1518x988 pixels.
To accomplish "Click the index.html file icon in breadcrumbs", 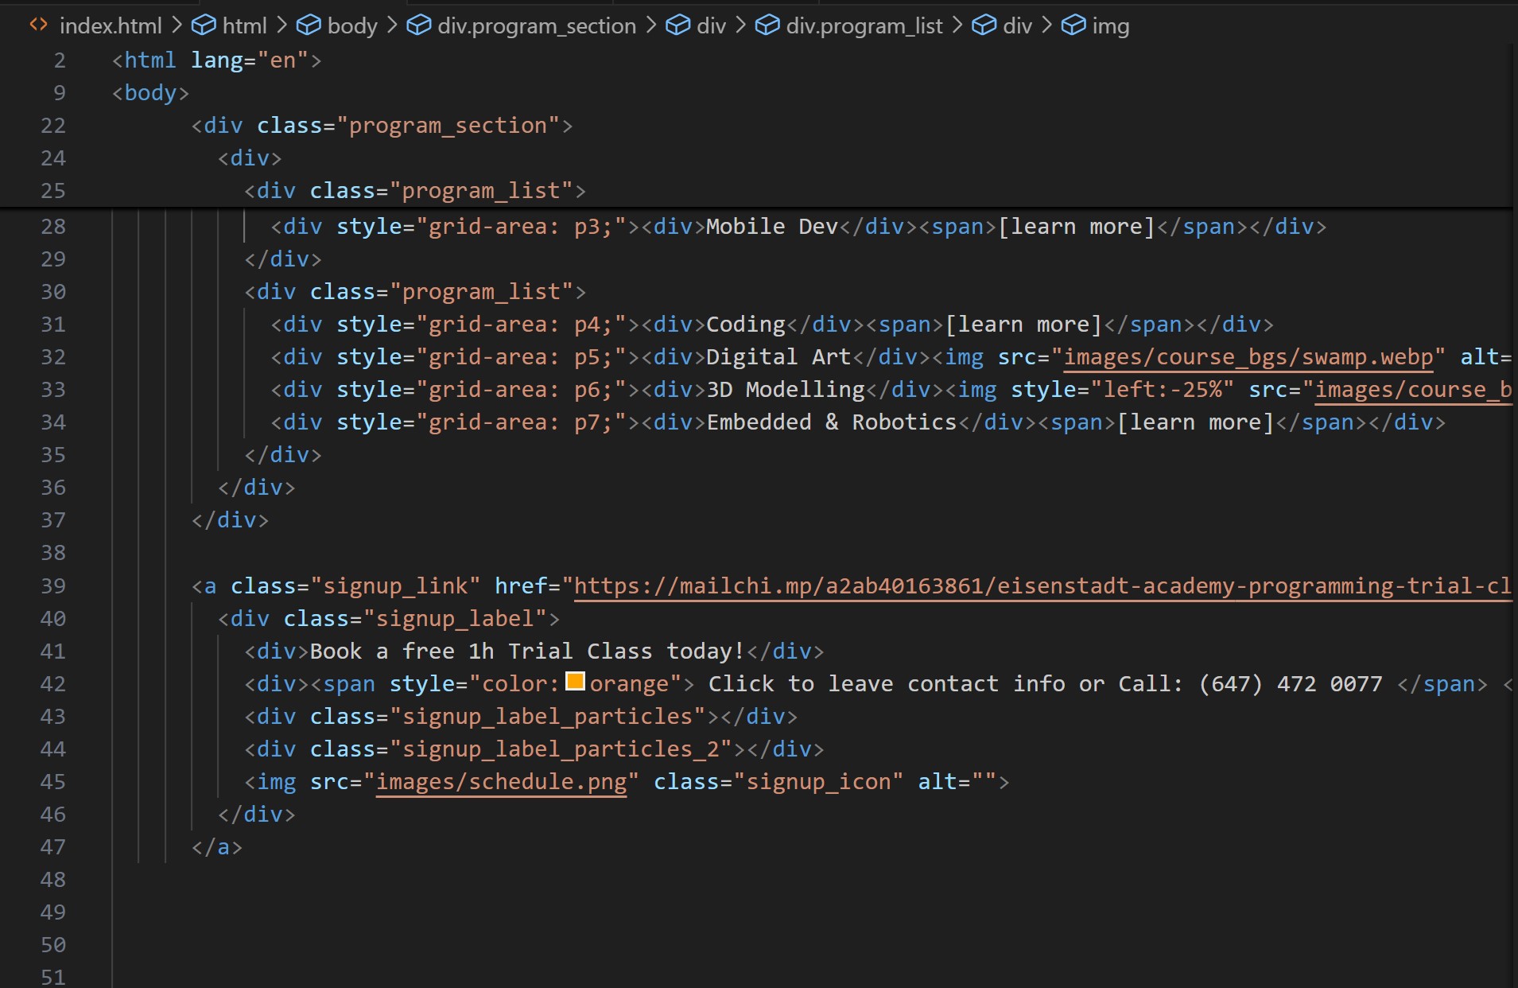I will [38, 25].
